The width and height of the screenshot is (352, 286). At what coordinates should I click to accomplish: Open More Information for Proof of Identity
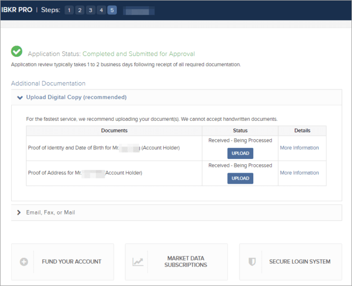pyautogui.click(x=299, y=148)
